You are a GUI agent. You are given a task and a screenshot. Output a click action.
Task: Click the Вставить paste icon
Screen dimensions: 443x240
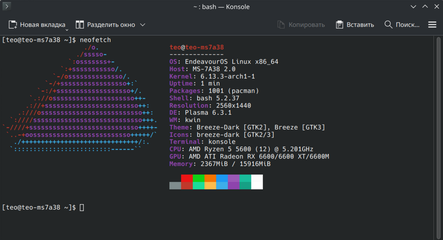[339, 25]
